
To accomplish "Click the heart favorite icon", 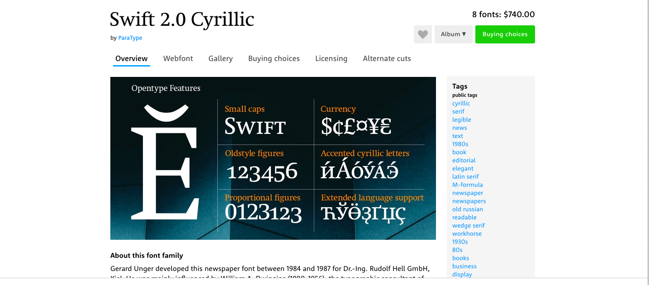I will [x=423, y=34].
